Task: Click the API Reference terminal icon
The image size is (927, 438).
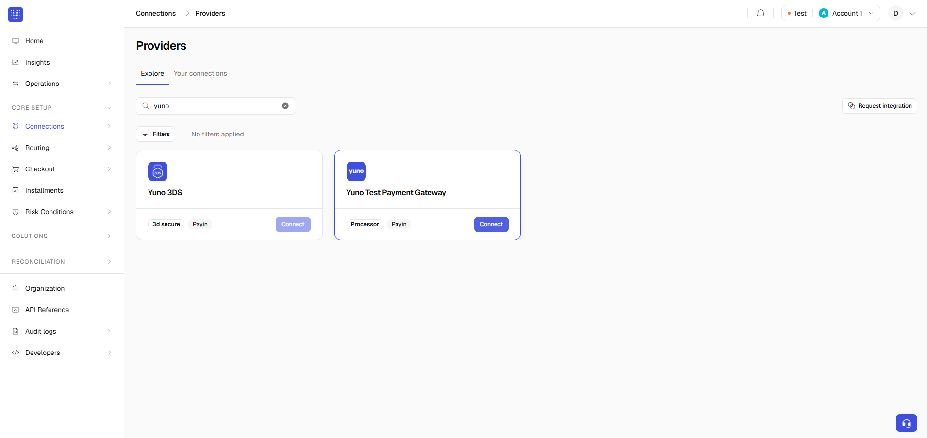Action: point(16,310)
